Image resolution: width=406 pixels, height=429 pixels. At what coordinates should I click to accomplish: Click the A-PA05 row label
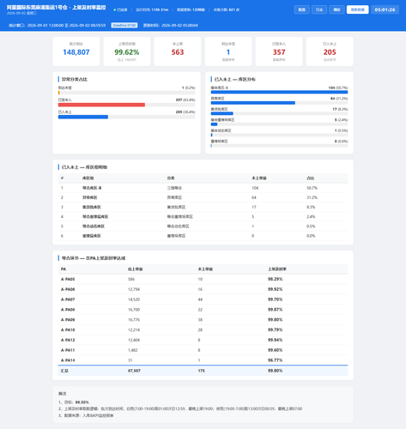[x=68, y=279]
